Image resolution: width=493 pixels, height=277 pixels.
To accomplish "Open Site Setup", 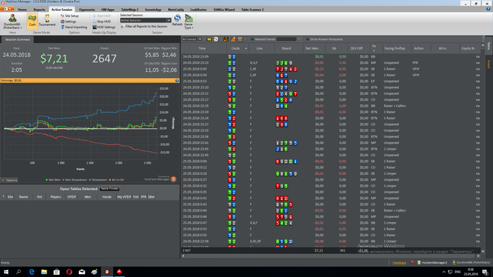I will [70, 15].
